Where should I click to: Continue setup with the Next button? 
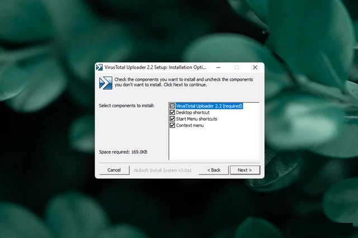pos(245,170)
